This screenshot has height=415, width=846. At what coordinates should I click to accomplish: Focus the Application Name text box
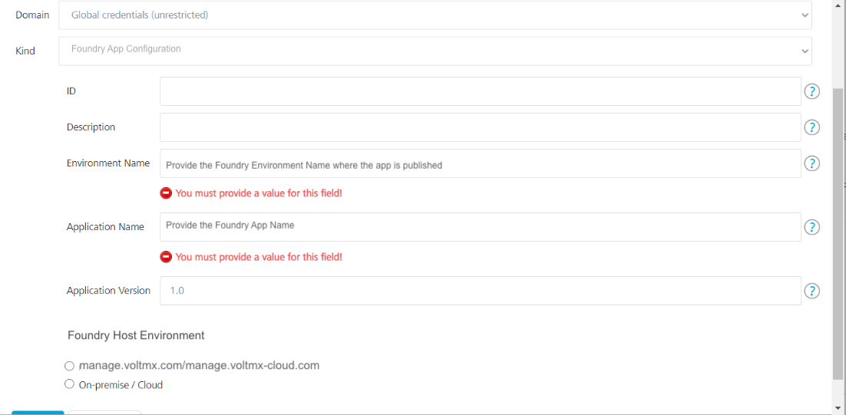tap(480, 227)
